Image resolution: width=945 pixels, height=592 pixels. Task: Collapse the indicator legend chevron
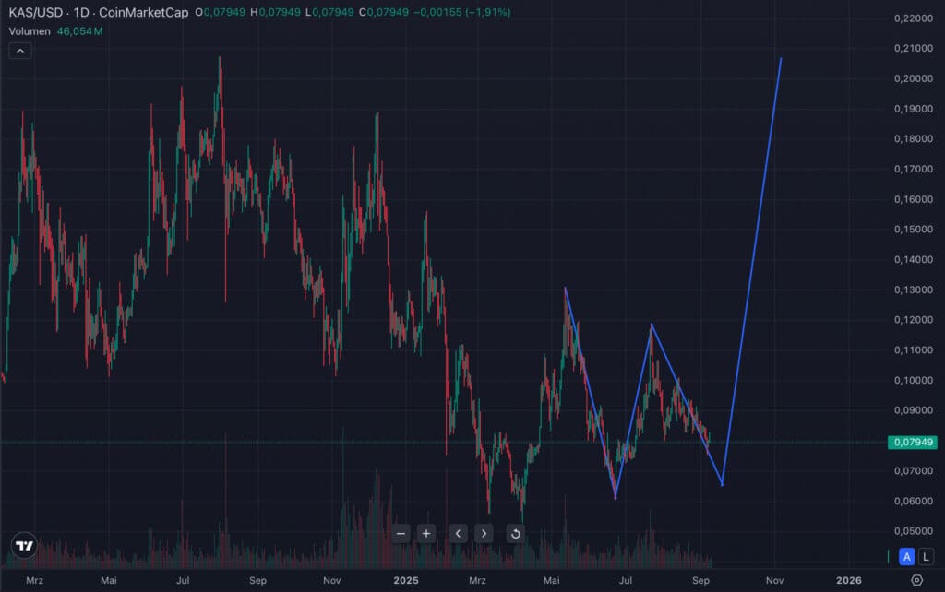click(x=20, y=52)
